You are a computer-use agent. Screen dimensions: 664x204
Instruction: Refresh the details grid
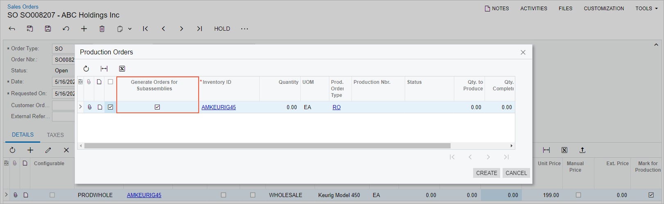click(12, 150)
